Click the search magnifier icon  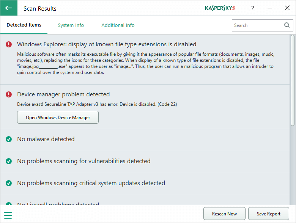tap(287, 25)
